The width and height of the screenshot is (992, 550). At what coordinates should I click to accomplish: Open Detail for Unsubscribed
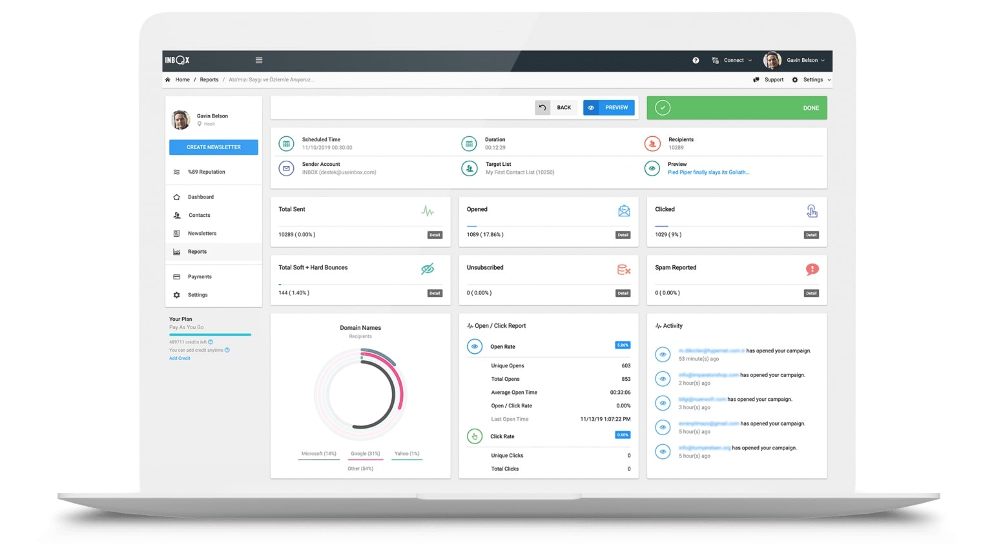pyautogui.click(x=623, y=293)
